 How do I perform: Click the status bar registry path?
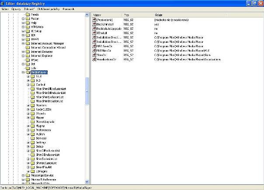tap(46, 188)
